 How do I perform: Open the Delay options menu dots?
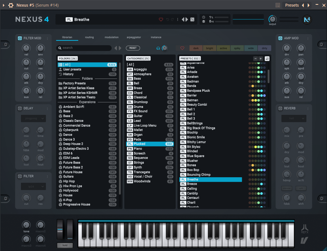tap(47, 108)
